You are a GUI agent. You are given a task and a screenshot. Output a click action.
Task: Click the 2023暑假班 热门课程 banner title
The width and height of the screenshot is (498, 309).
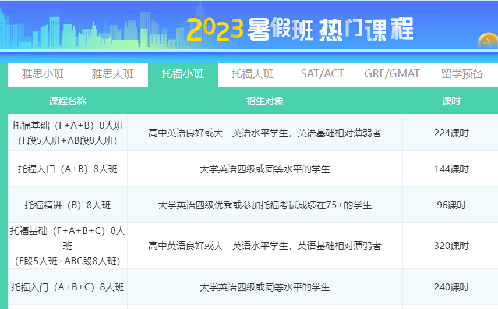coord(301,29)
